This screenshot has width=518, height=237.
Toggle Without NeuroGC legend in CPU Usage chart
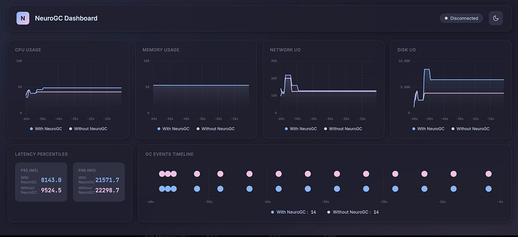[88, 129]
